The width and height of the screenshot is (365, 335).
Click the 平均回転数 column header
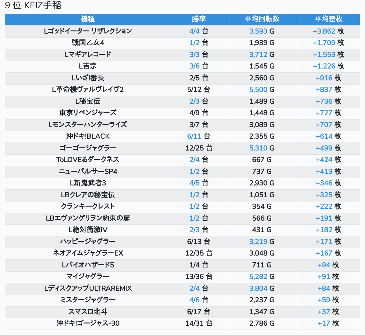tap(262, 19)
